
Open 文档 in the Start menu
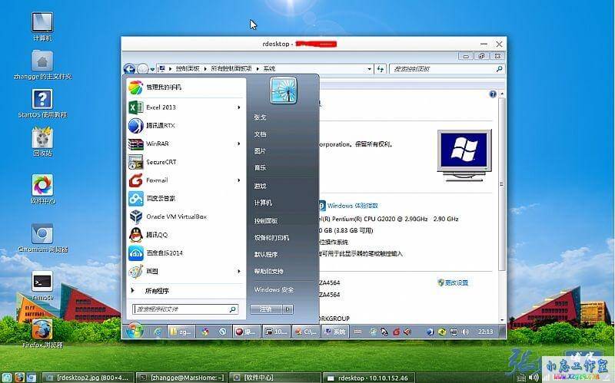pyautogui.click(x=260, y=134)
